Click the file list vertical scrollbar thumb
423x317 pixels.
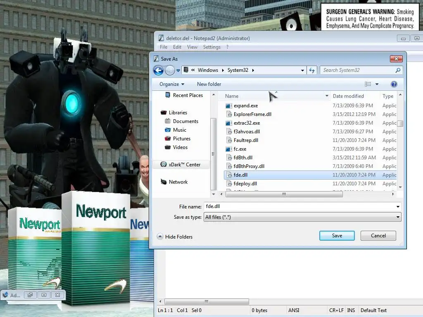pos(400,123)
